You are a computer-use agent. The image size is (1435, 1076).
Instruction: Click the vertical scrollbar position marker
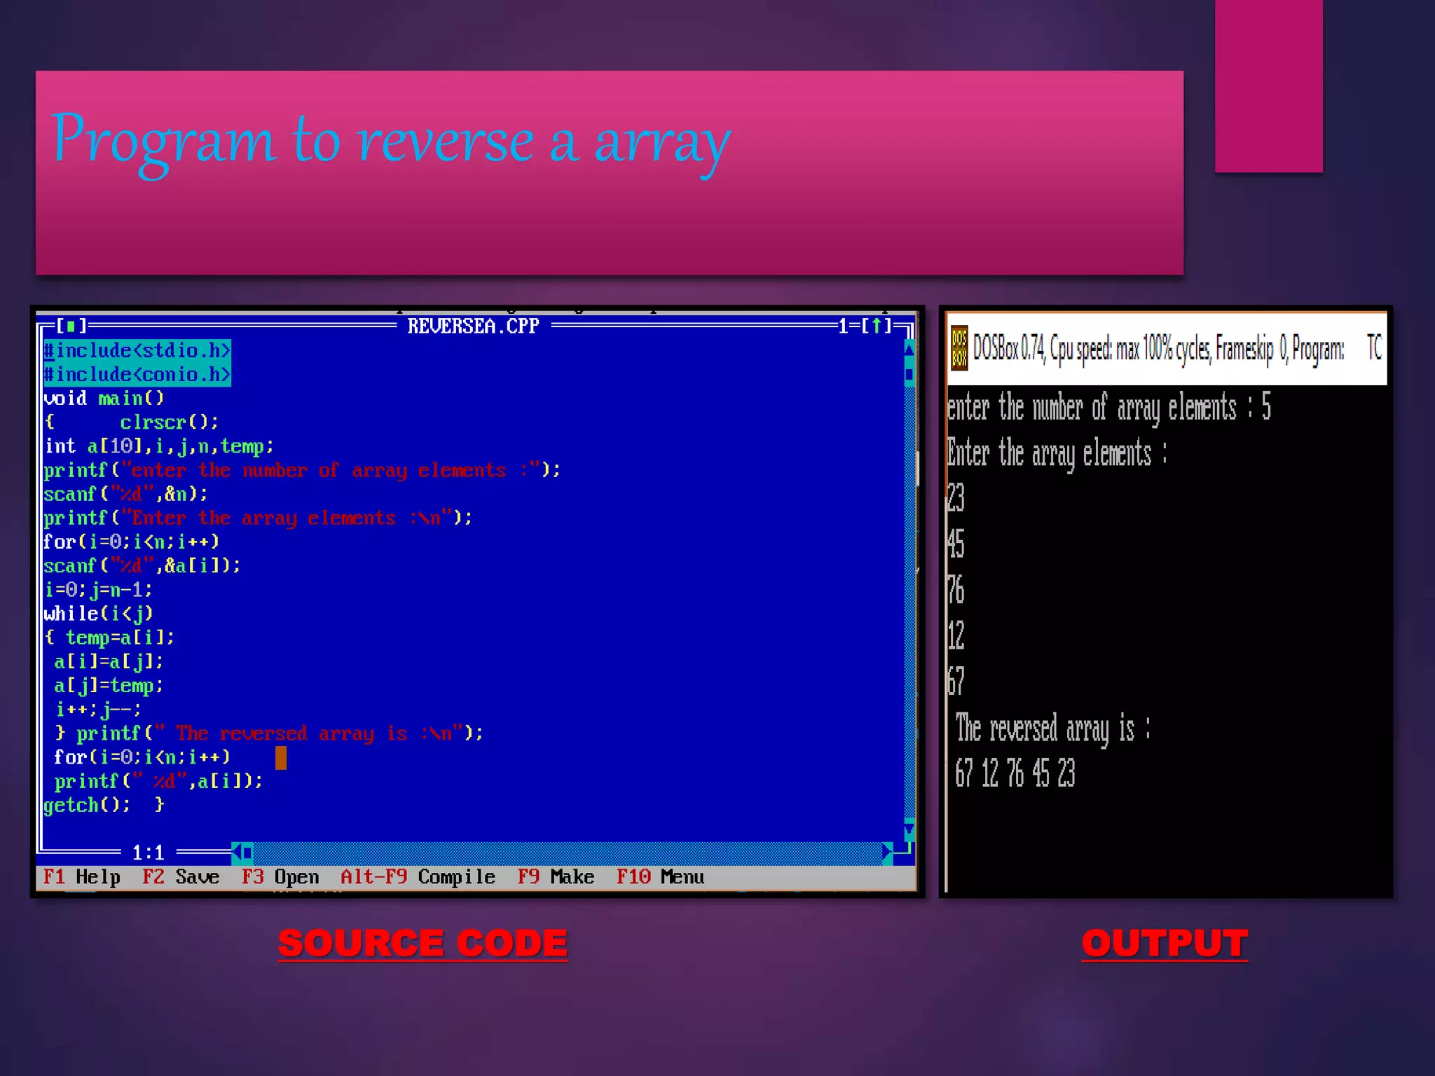click(x=909, y=373)
